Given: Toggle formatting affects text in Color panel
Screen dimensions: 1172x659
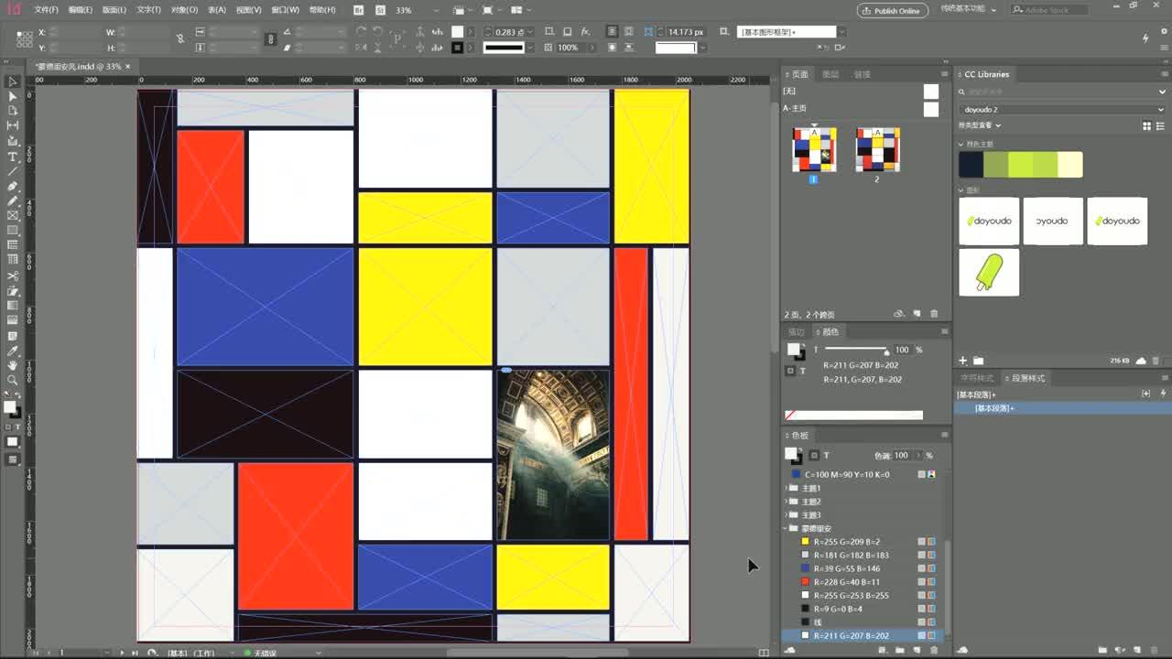Looking at the screenshot, I should [803, 371].
